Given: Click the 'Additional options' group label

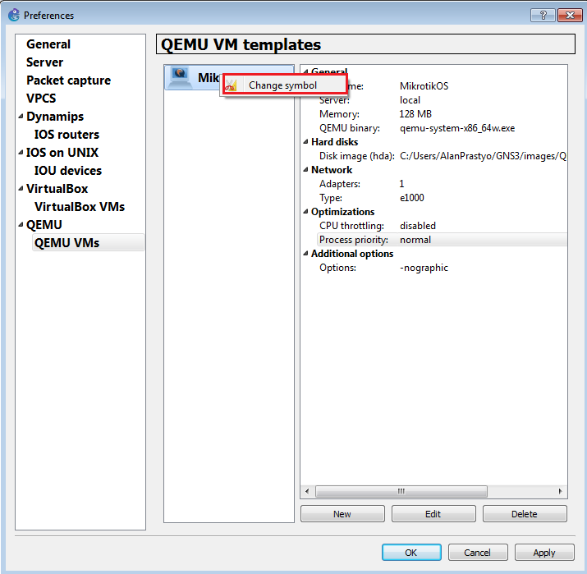Looking at the screenshot, I should 352,254.
